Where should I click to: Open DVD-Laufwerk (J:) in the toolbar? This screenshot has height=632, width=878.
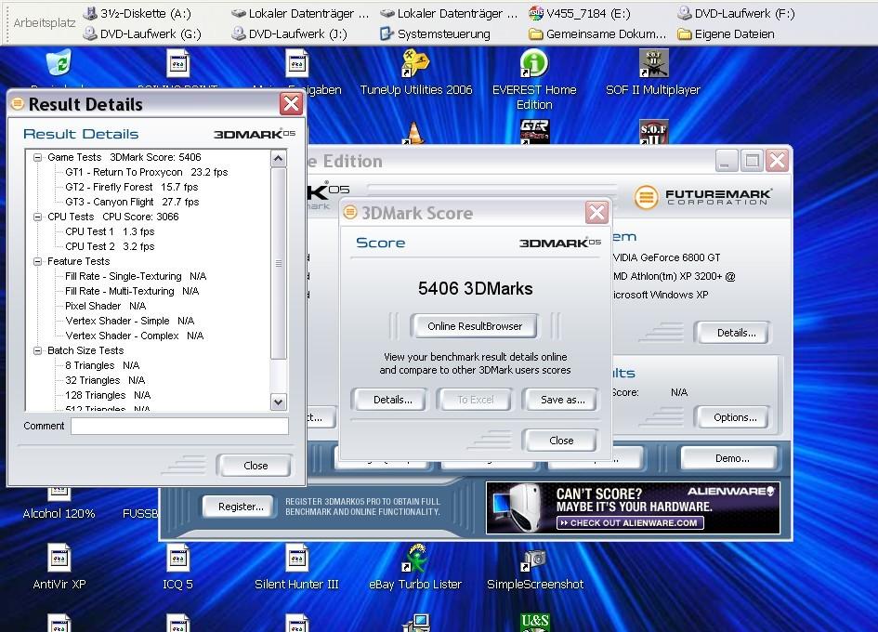[289, 34]
